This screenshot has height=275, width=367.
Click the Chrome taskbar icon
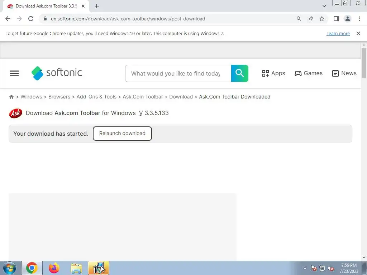(32, 268)
